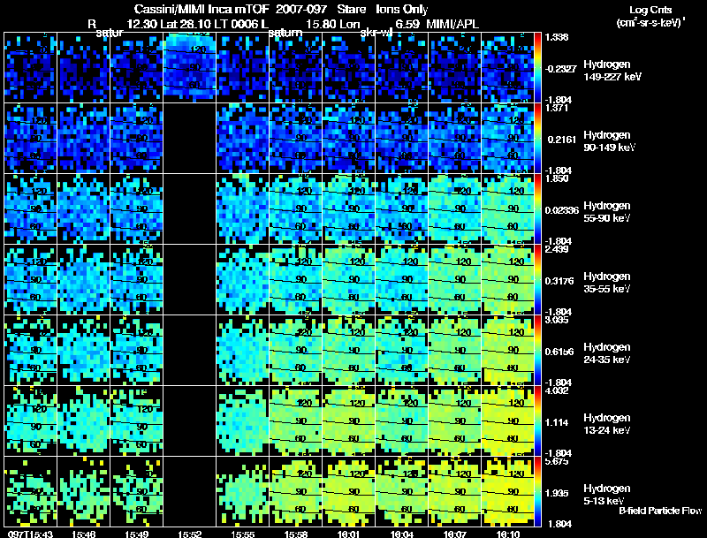Image resolution: width=707 pixels, height=538 pixels.
Task: Click the color bar for the 149-227 keV row
Action: pos(537,68)
